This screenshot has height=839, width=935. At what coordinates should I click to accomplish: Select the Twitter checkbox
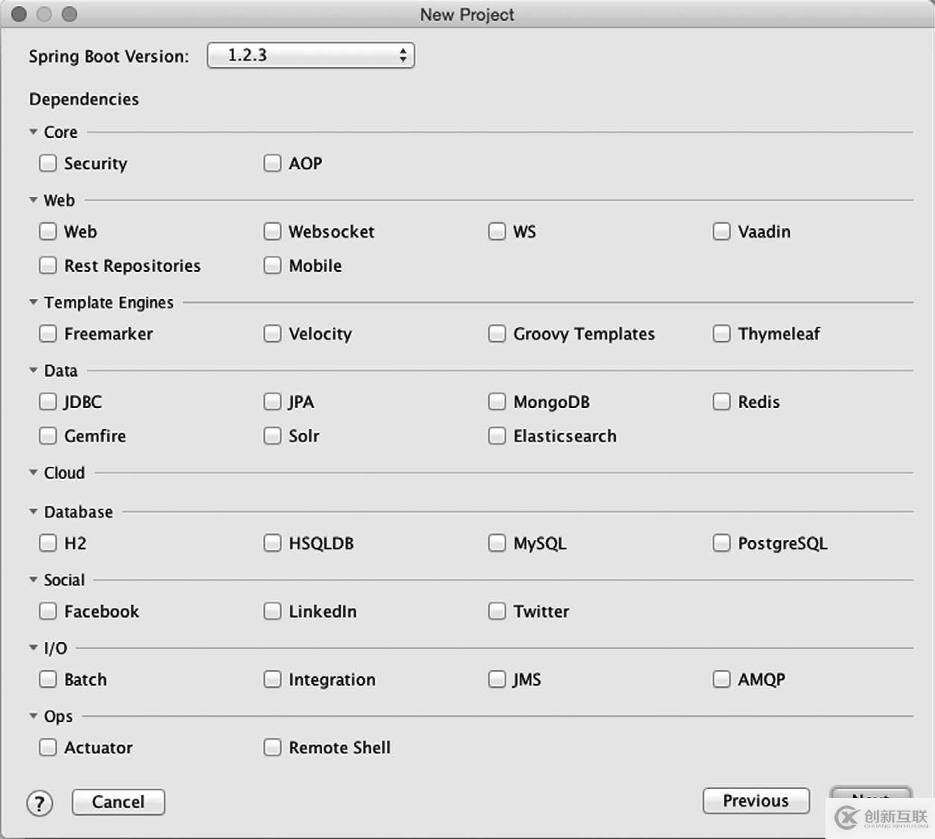[497, 612]
